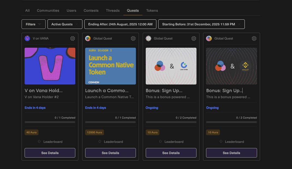Click the Binance Wallet quest thumbnail
Image resolution: width=292 pixels, height=169 pixels.
[231, 66]
